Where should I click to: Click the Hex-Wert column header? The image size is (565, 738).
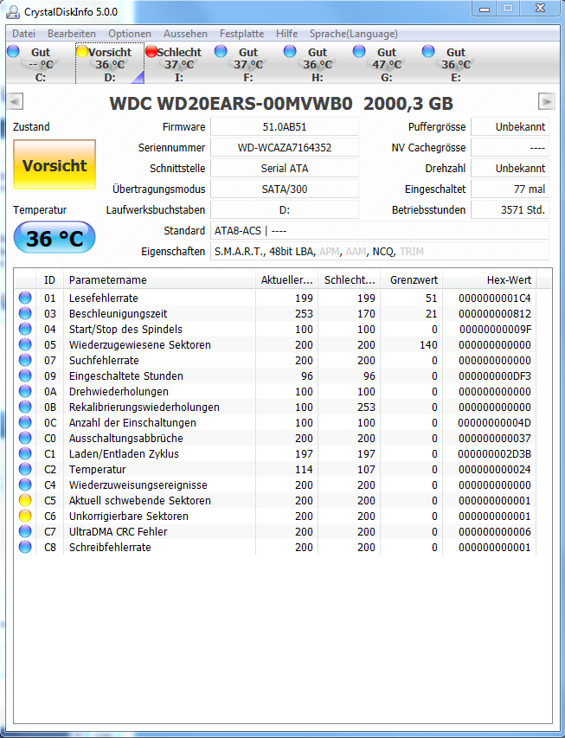click(490, 280)
